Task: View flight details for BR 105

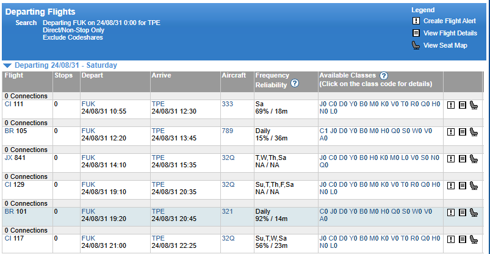Action: pyautogui.click(x=462, y=132)
